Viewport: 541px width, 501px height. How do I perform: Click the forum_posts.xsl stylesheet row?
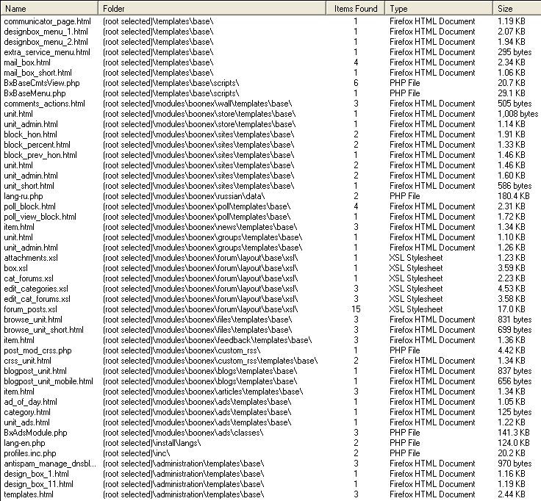coord(30,309)
